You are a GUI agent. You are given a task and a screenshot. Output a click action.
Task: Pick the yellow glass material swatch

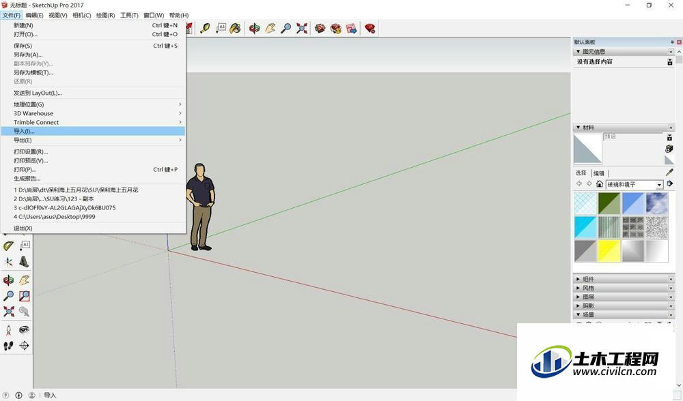click(609, 251)
